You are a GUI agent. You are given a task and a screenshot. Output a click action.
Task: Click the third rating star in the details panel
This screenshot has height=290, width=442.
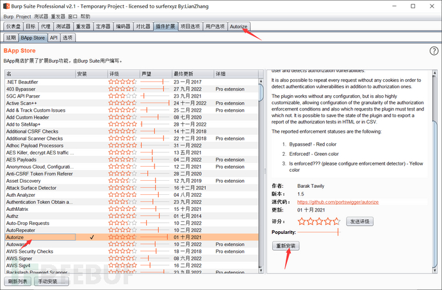pyautogui.click(x=319, y=222)
